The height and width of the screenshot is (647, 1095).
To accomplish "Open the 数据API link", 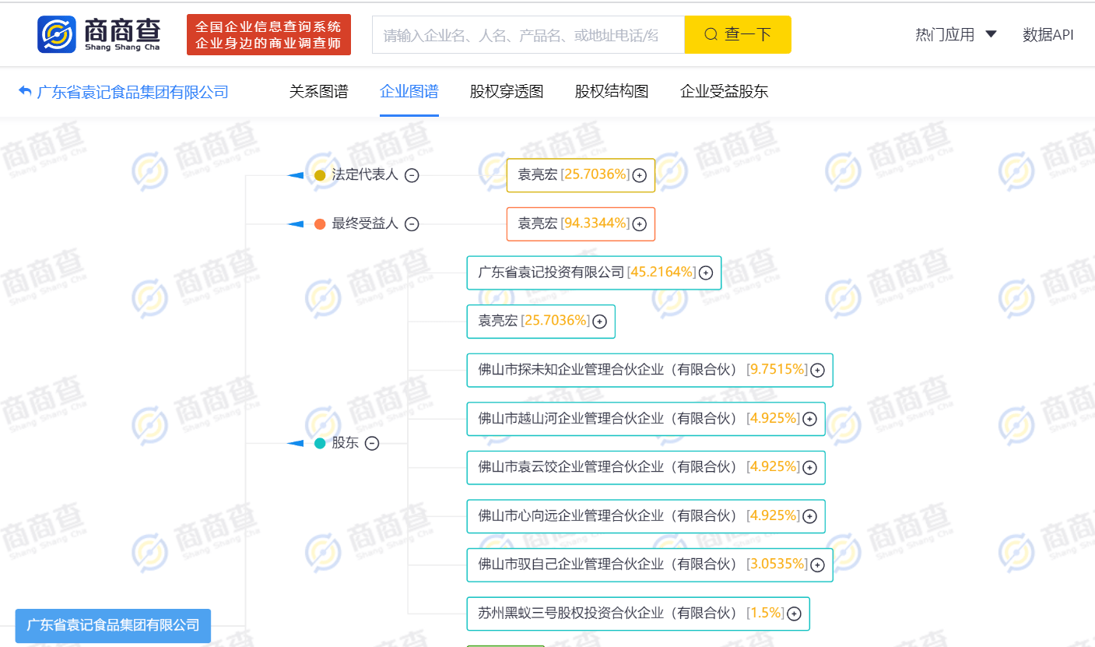I will pos(1048,34).
